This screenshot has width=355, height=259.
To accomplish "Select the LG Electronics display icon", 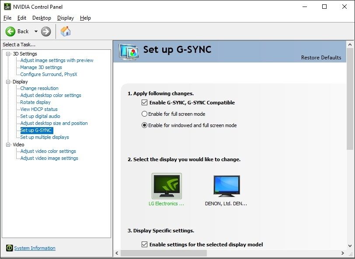I will [x=167, y=186].
